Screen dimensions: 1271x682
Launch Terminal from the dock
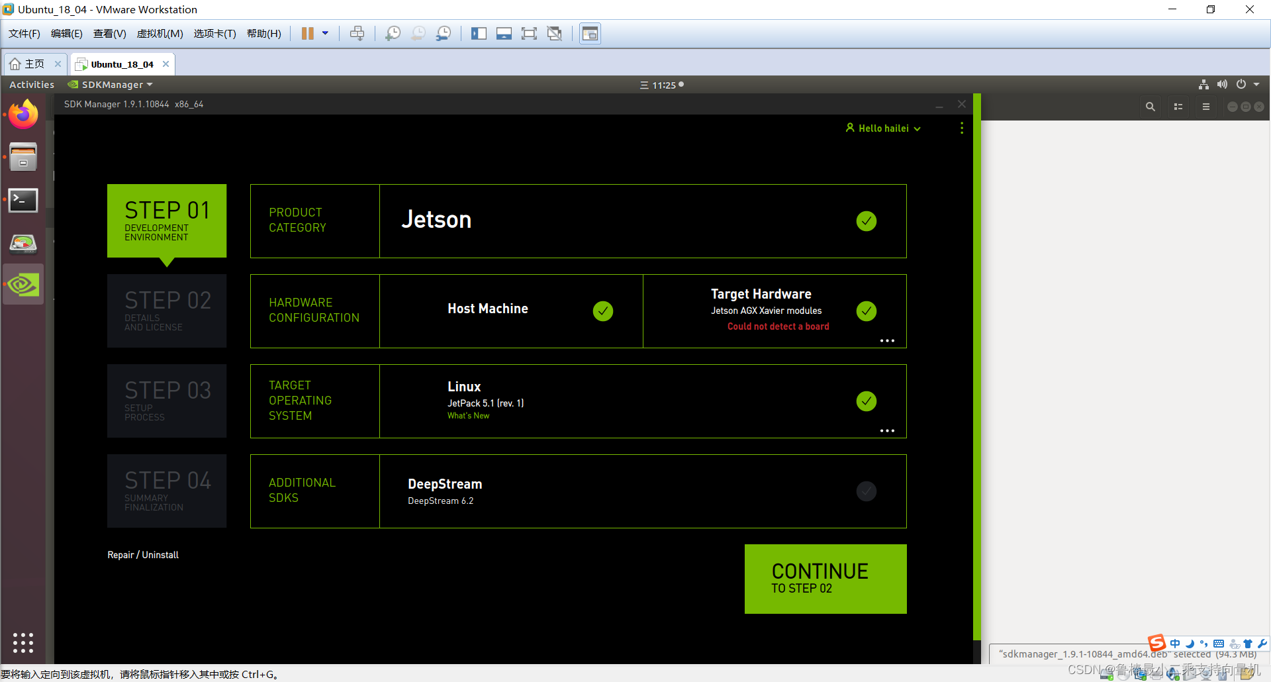[23, 200]
